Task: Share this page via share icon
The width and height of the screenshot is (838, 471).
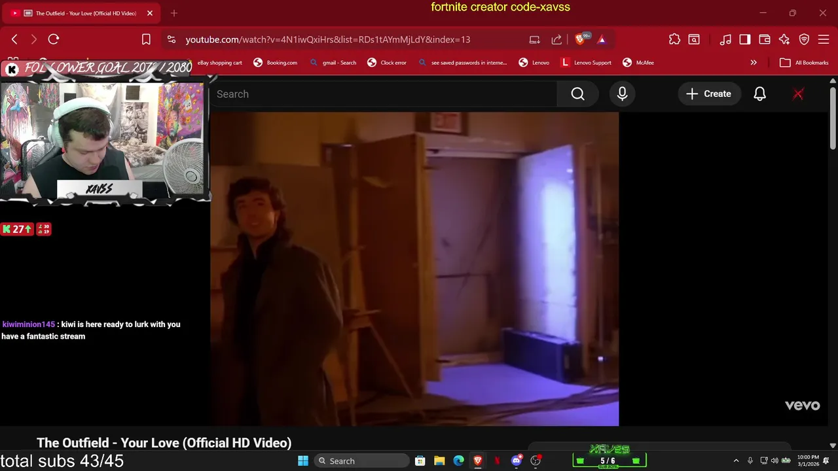Action: click(x=556, y=39)
